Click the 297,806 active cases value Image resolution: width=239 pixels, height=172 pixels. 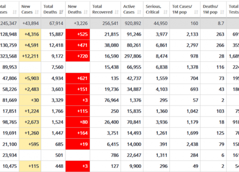[x=133, y=56]
